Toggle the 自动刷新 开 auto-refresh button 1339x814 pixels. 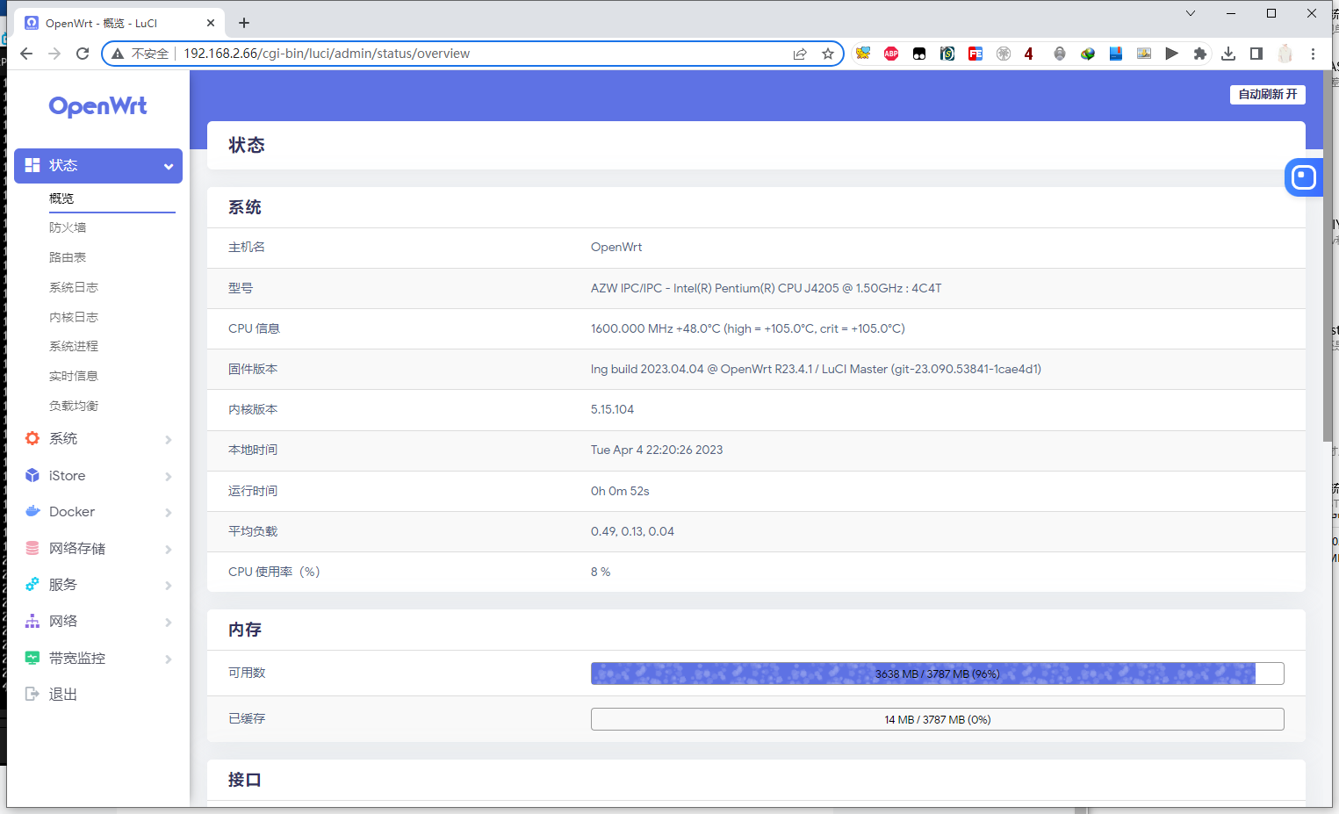tap(1267, 94)
